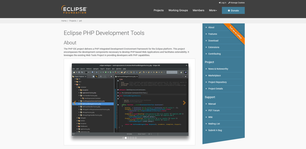Select highlighted NotFoundDelegateFactory.php tree row
This screenshot has width=306, height=149.
click(x=93, y=104)
